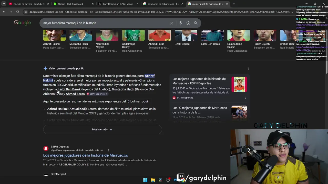Open Abdelmajid Dolmy player card
The height and width of the screenshot is (184, 328).
[x=133, y=41]
